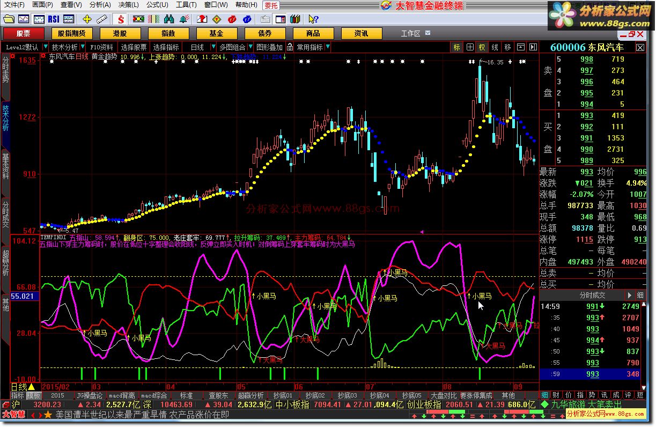This screenshot has height=427, width=656.
Task: Click the 股指期货 category button
Action: pyautogui.click(x=71, y=33)
